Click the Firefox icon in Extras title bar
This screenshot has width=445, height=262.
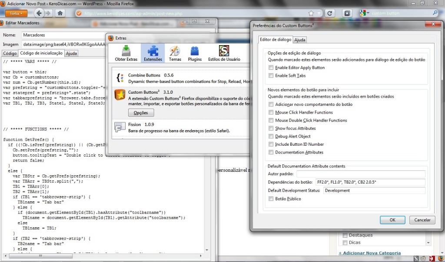pos(111,38)
